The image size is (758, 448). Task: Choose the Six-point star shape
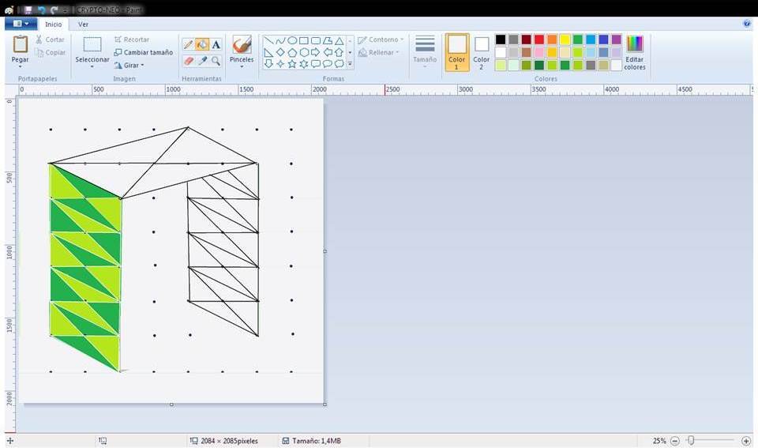[303, 63]
